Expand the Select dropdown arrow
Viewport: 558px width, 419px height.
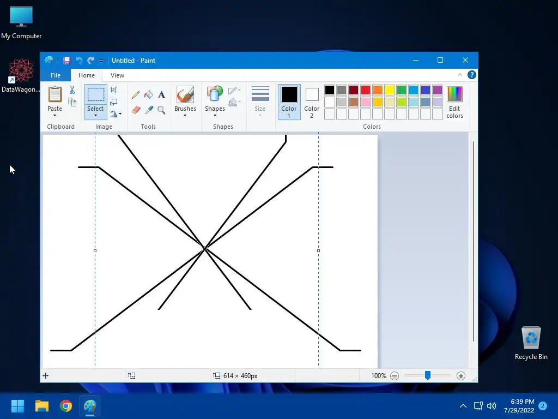[96, 116]
